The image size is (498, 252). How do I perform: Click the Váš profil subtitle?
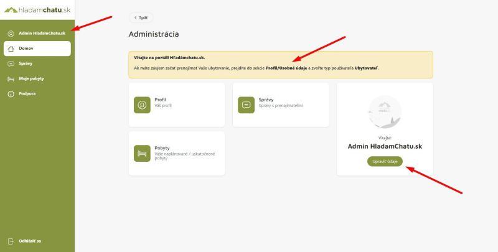[x=163, y=105]
